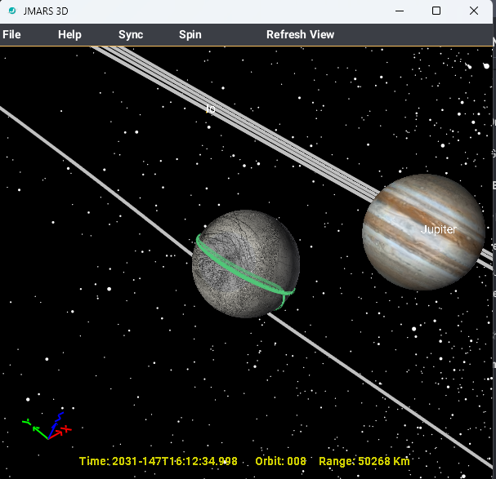Click the Orbit: 008 status text
Viewport: 496px width, 479px height.
tap(280, 461)
